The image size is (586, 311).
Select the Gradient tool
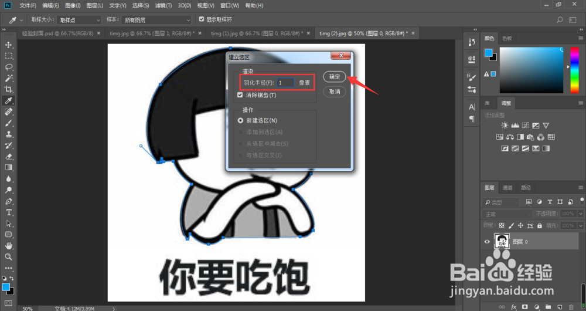pos(8,168)
